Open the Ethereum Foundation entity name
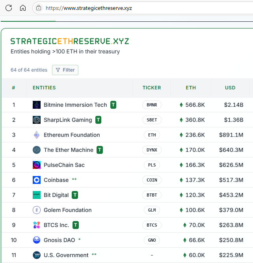 tap(72, 135)
